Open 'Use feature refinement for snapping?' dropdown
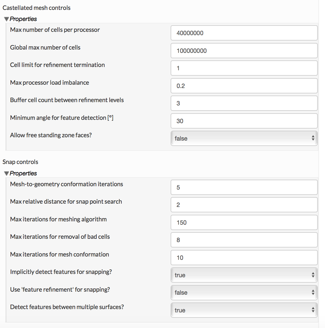Image resolution: width=325 pixels, height=328 pixels. (x=244, y=293)
